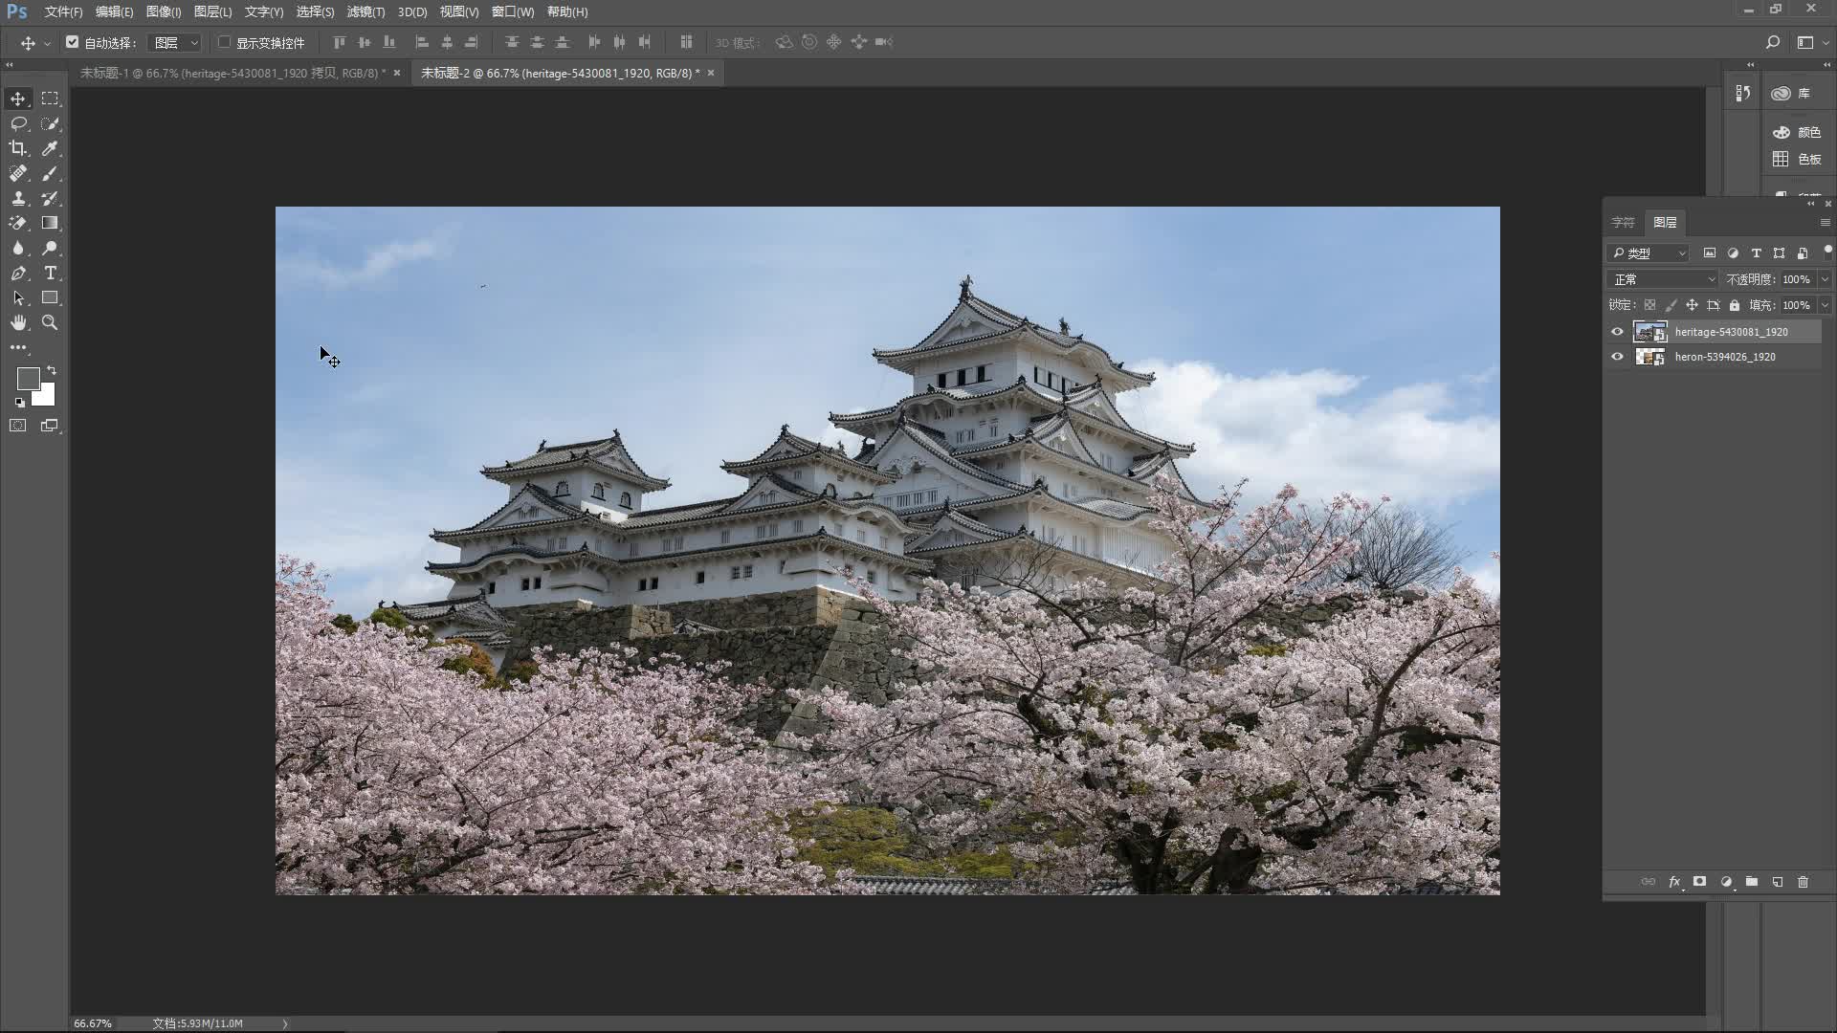Select the Hand tool
The width and height of the screenshot is (1837, 1033).
[18, 322]
